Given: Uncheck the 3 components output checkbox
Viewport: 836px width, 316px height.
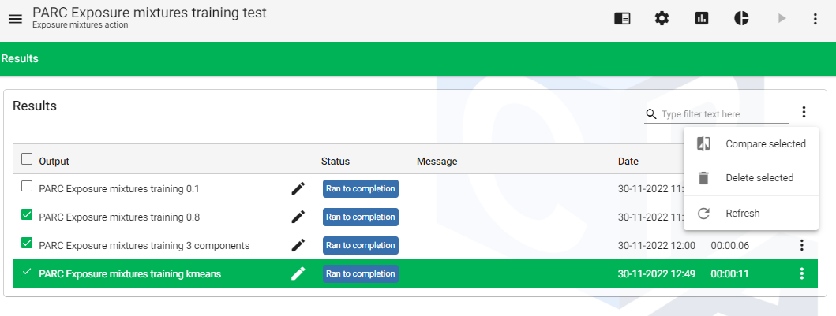Looking at the screenshot, I should coord(27,243).
